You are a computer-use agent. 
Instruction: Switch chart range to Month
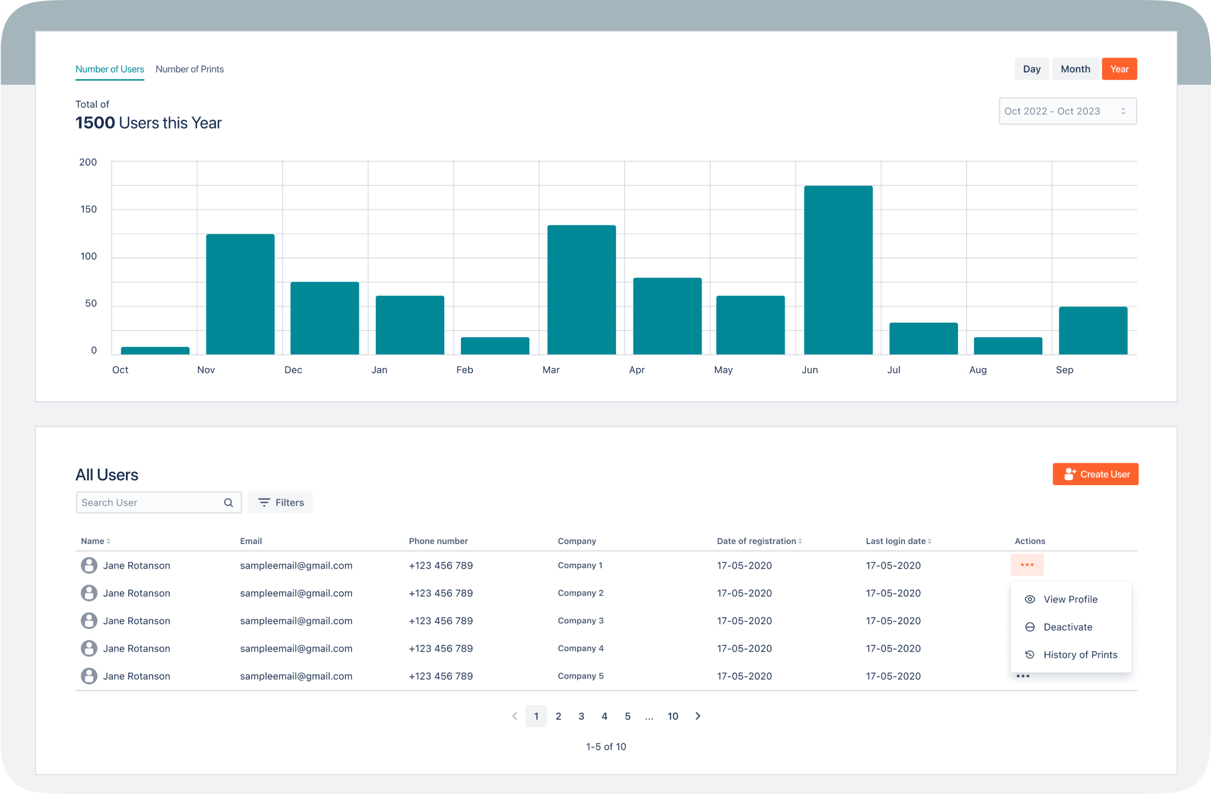coord(1075,69)
